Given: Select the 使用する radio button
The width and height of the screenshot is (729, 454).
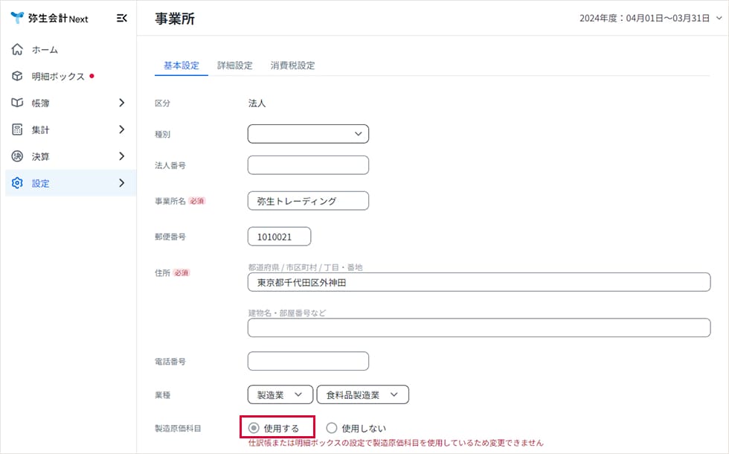Looking at the screenshot, I should tap(254, 428).
